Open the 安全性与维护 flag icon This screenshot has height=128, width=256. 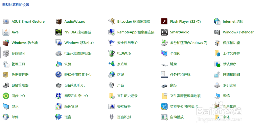[112, 43]
